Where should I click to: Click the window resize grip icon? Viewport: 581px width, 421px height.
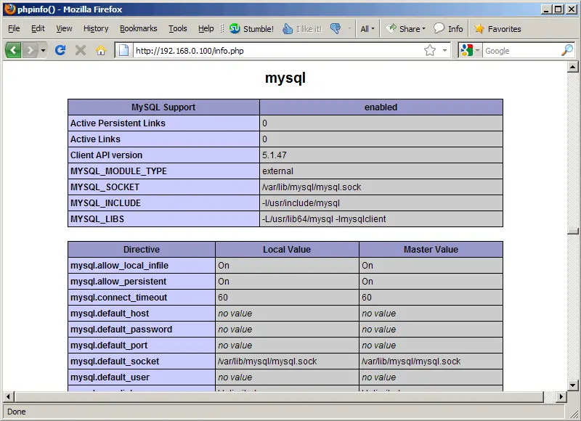pos(573,413)
